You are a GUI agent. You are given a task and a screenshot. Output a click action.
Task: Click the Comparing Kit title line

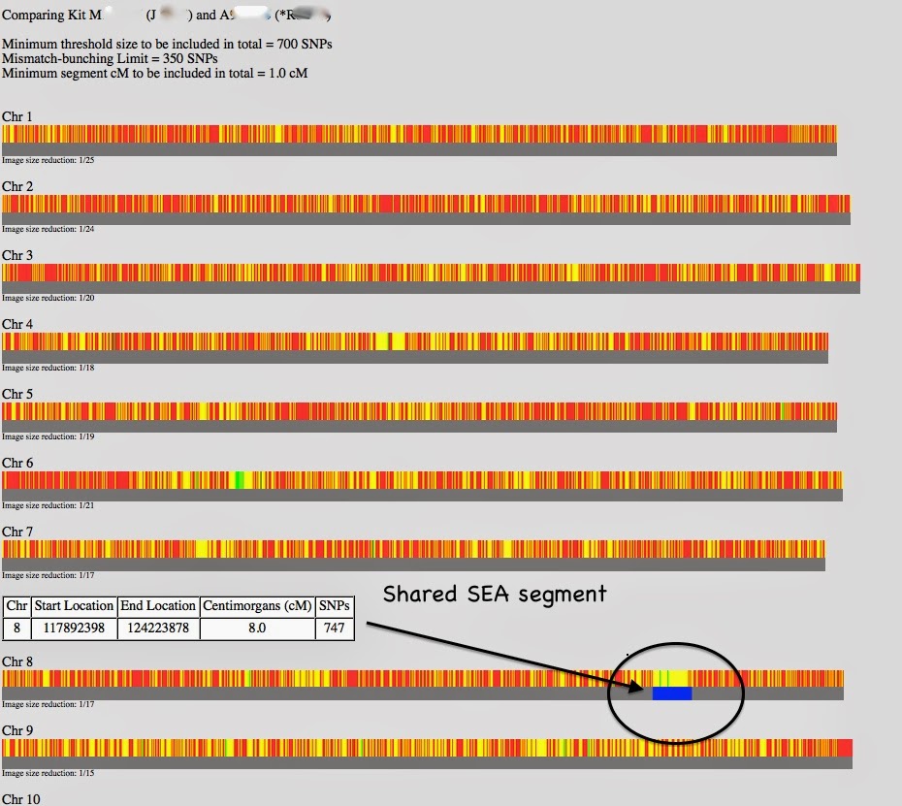click(145, 15)
